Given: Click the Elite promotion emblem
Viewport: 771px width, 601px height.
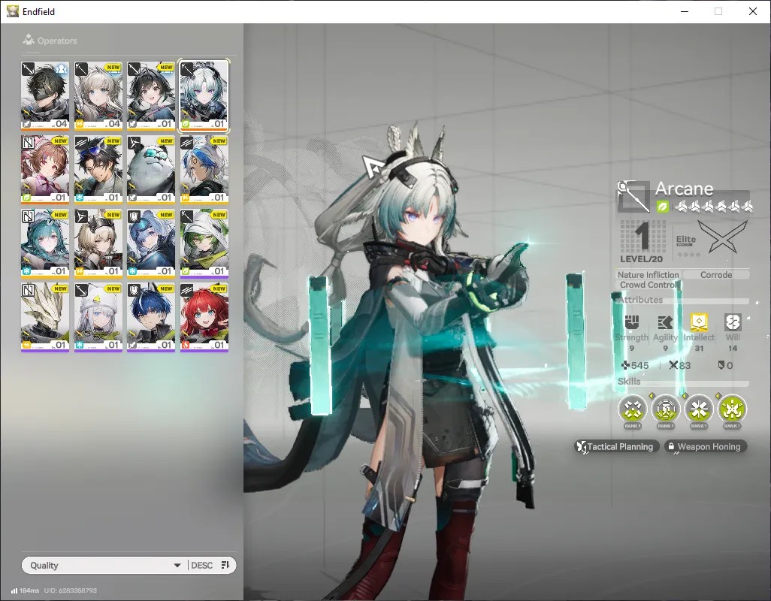Looking at the screenshot, I should [722, 237].
